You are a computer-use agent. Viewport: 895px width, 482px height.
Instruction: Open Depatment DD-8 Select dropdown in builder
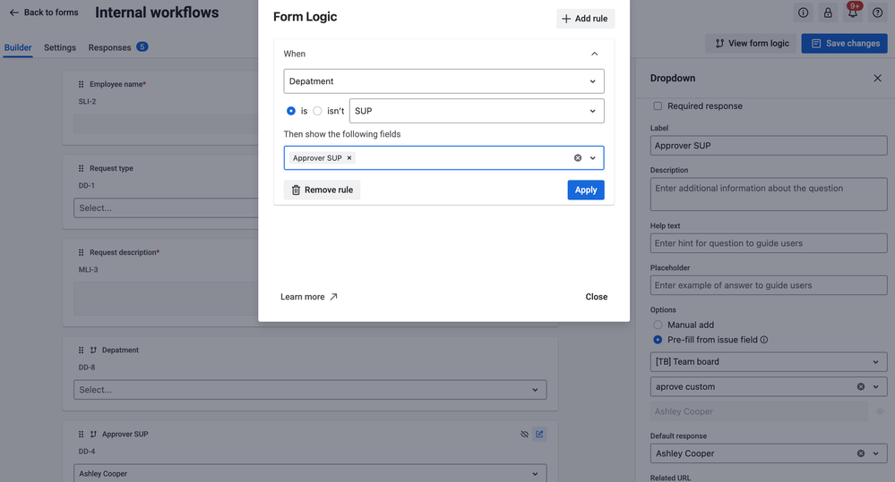coord(310,390)
